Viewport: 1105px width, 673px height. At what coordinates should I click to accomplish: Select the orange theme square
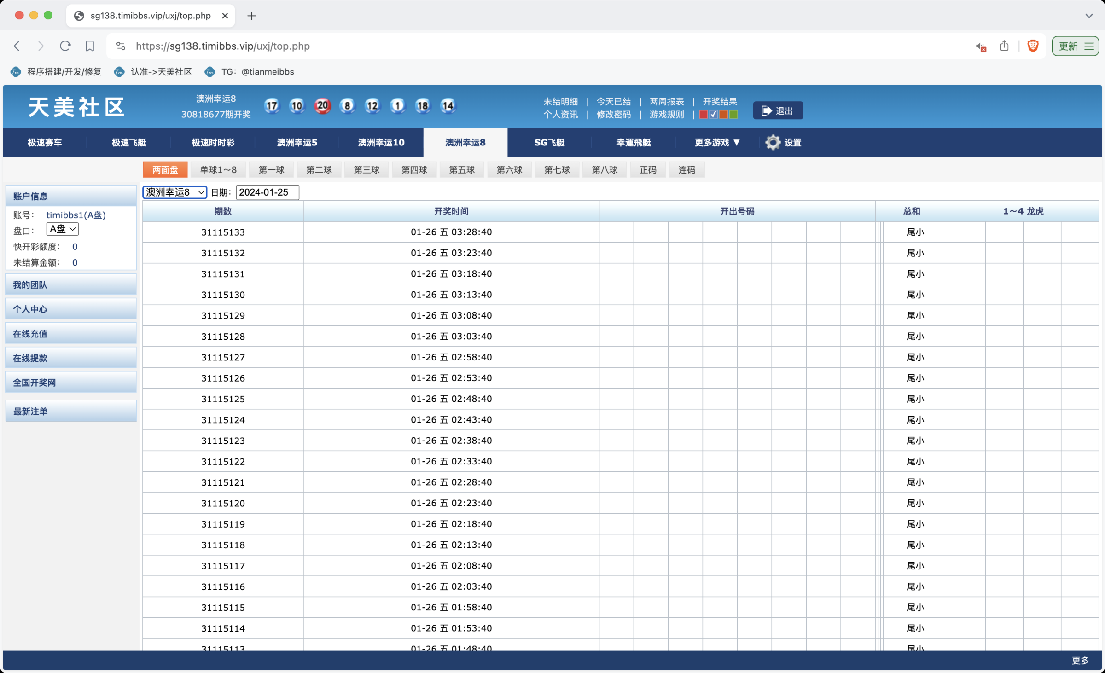724,115
